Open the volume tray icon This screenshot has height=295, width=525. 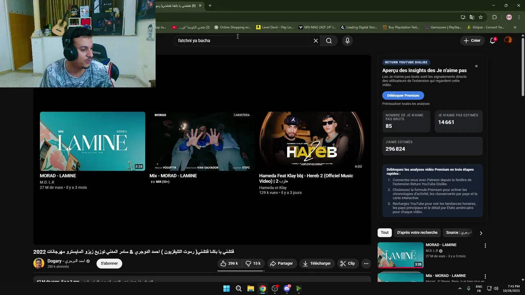496,288
